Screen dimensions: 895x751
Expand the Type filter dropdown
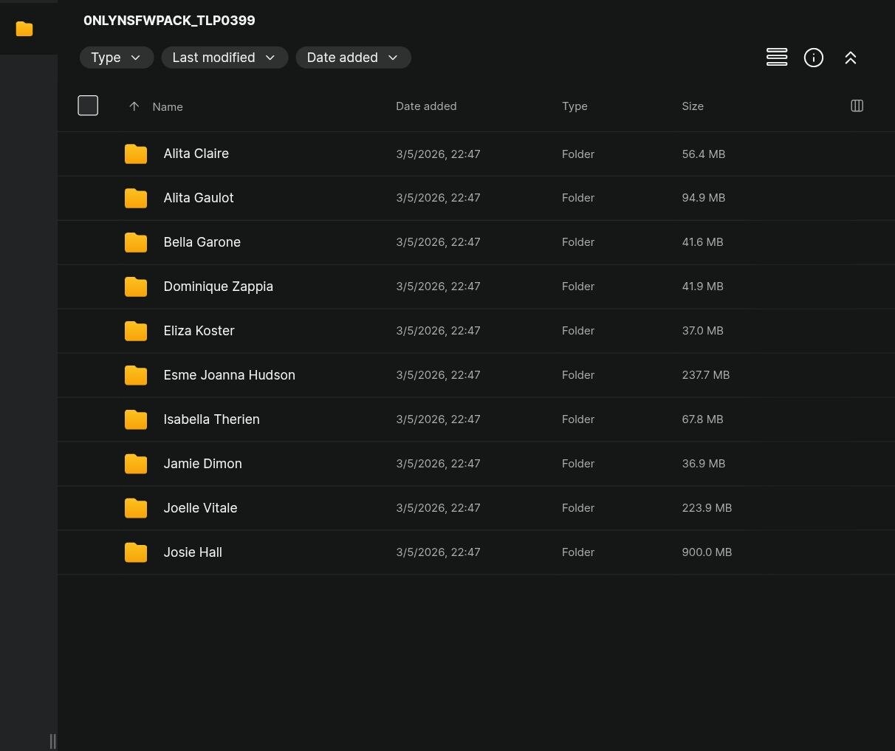[116, 58]
